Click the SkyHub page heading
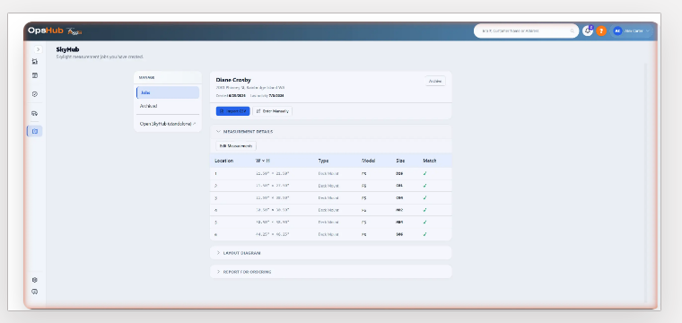 coord(67,49)
